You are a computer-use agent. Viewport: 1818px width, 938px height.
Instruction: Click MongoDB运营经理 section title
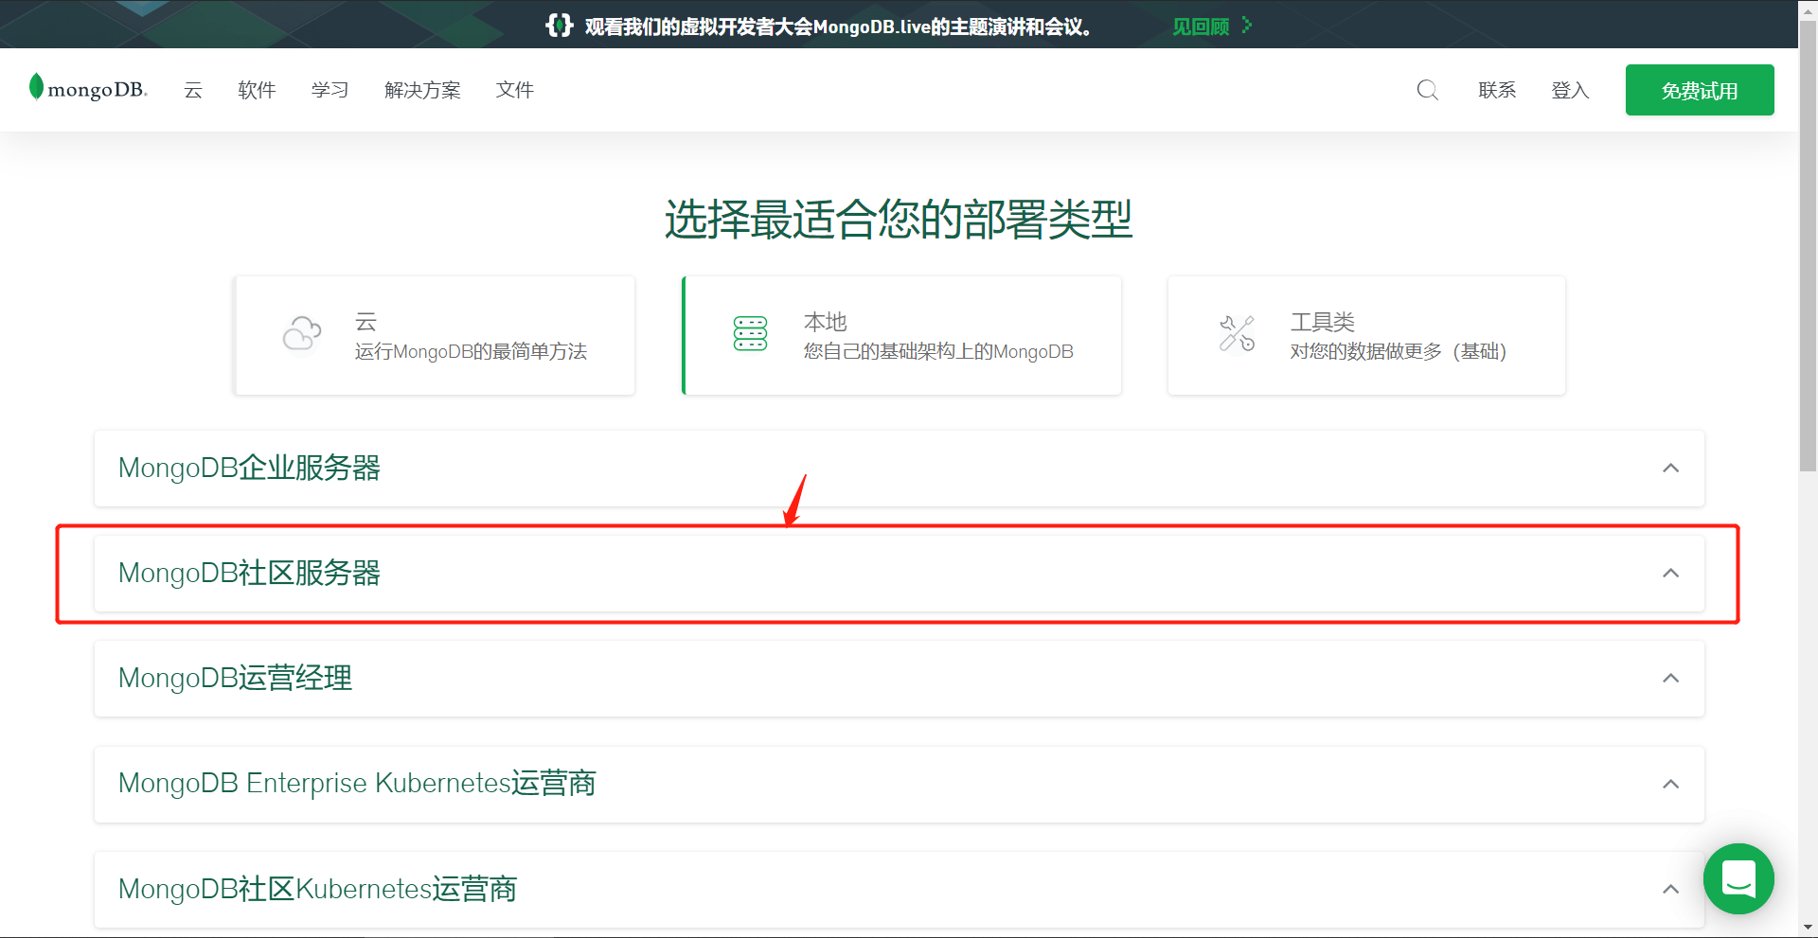point(235,678)
